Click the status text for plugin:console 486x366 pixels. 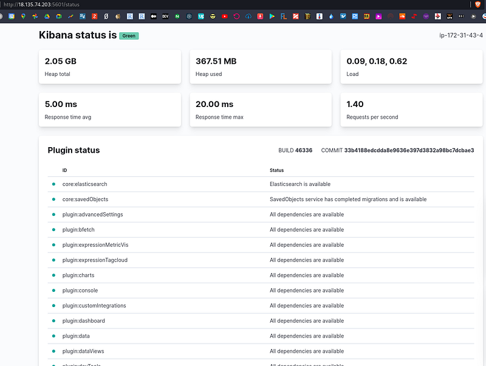(307, 291)
